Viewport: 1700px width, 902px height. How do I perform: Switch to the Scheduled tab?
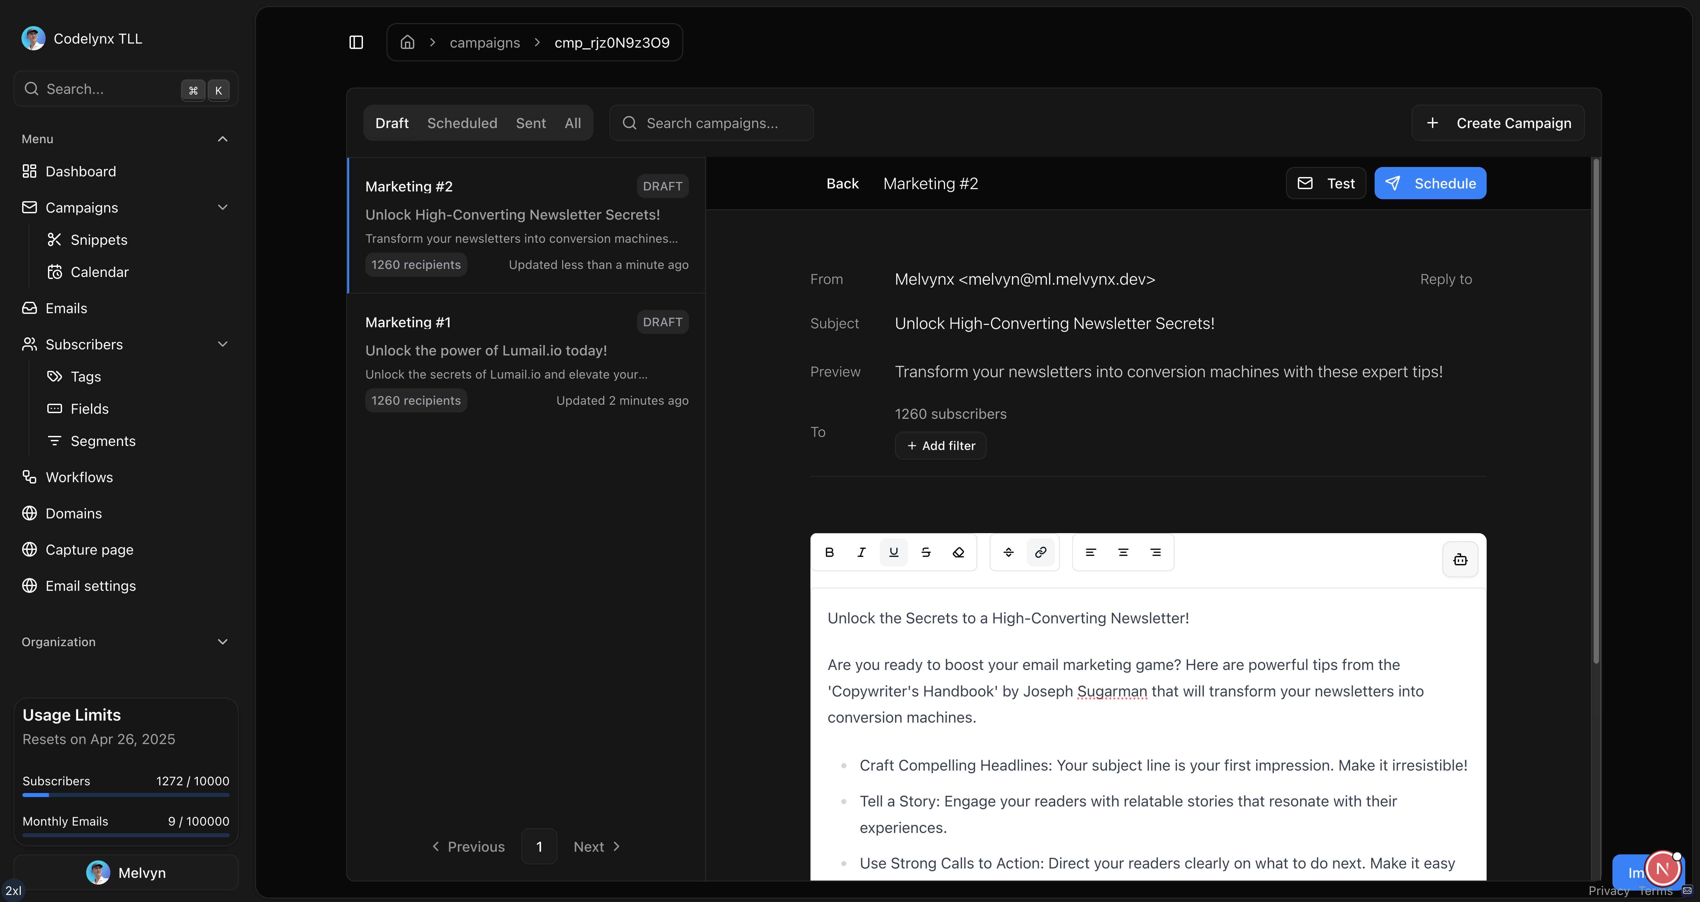click(462, 123)
